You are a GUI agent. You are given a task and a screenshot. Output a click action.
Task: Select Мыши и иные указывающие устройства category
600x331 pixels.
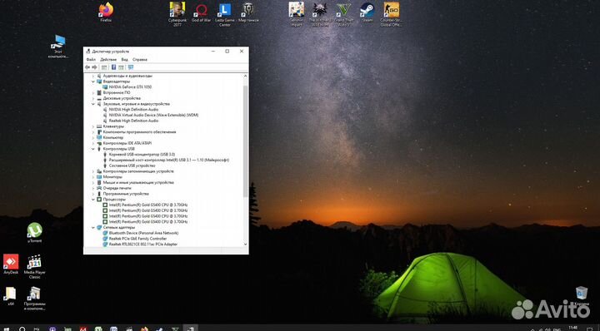[135, 182]
